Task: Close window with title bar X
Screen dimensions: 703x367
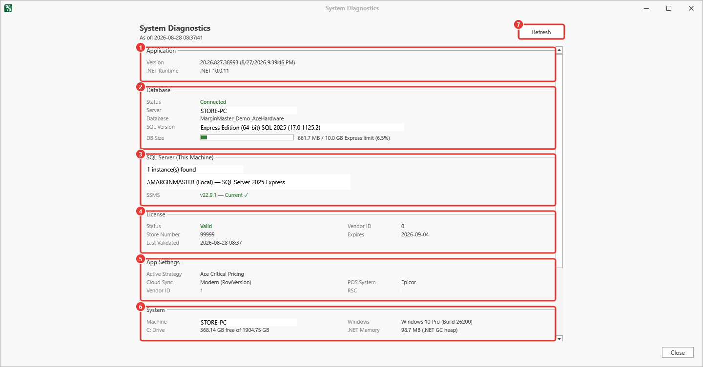Action: pyautogui.click(x=691, y=8)
